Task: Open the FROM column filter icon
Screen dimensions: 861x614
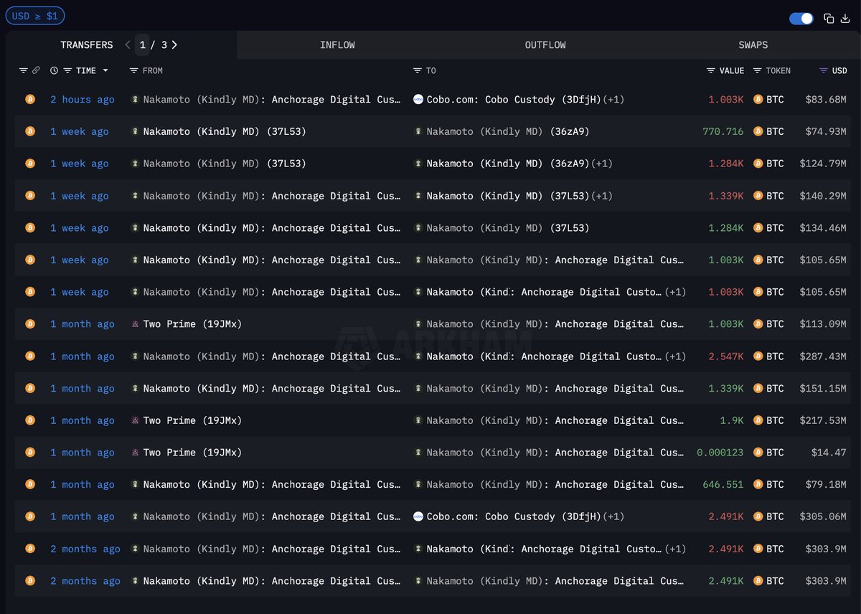Action: tap(133, 70)
